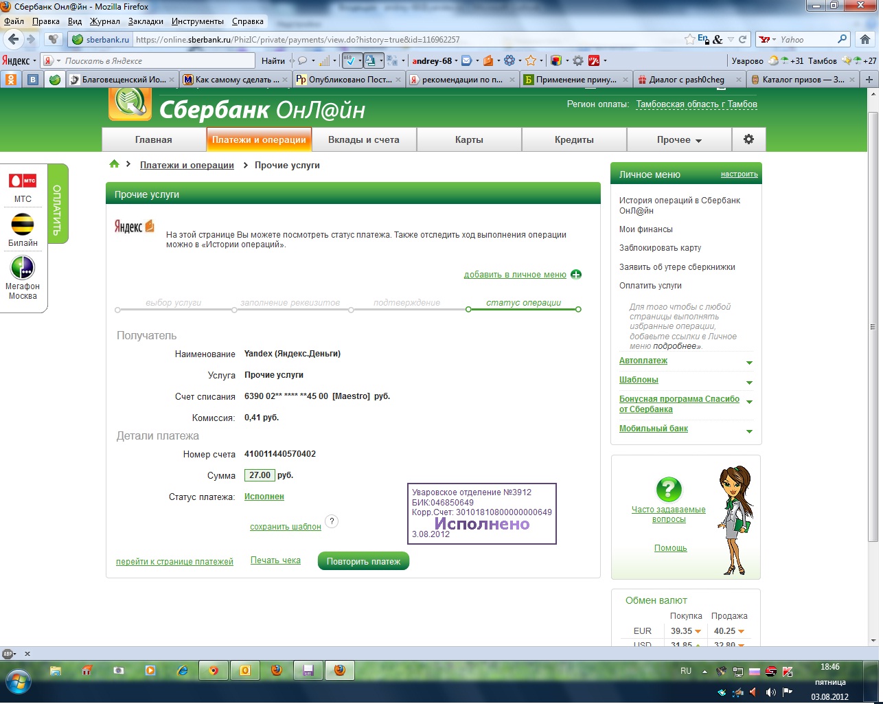Open the Регион оплаты Тамбовская область selector
Viewport: 883px width, 704px height.
click(x=696, y=104)
